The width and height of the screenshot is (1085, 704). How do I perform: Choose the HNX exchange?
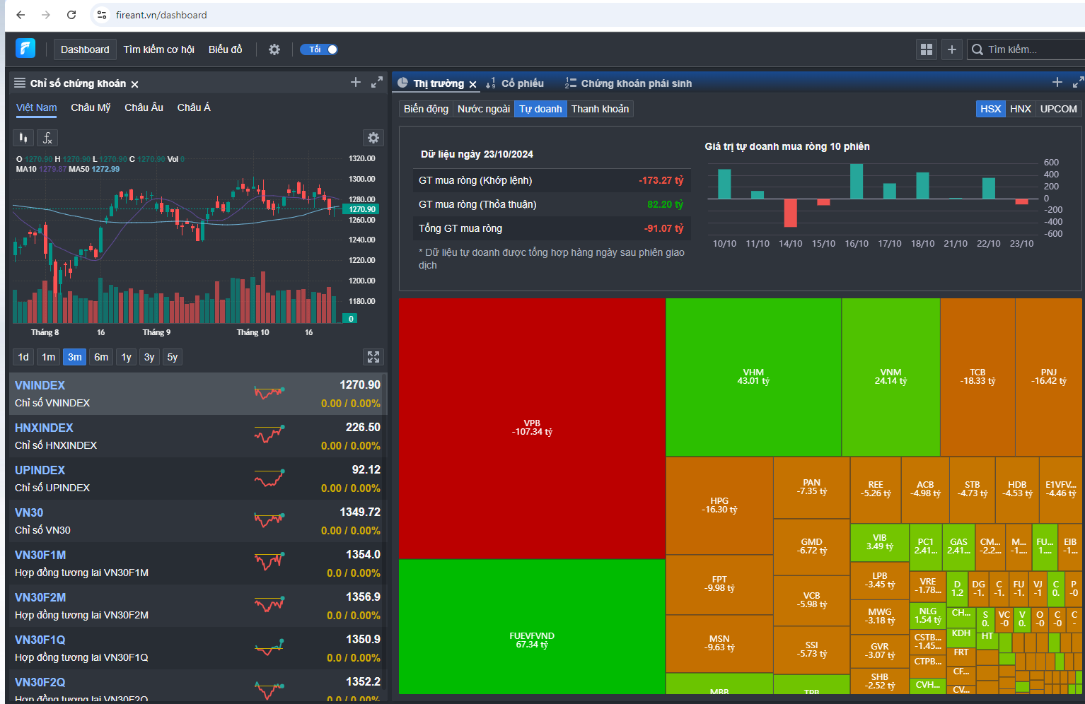click(x=1021, y=109)
